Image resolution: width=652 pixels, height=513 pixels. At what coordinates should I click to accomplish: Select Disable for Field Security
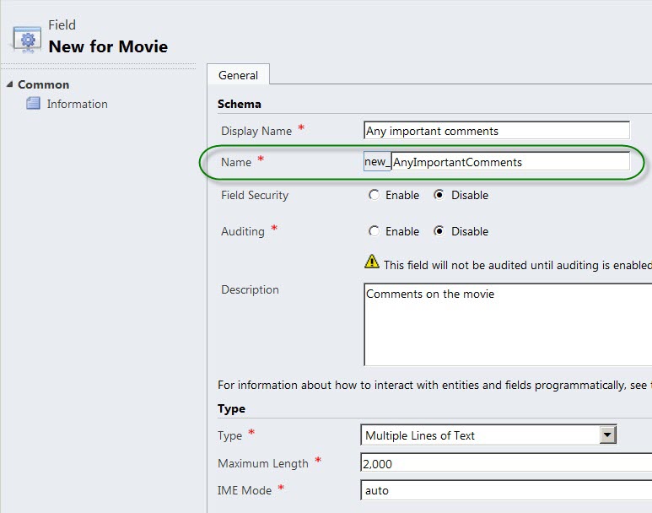439,195
